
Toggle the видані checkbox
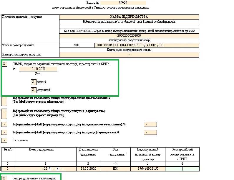coord(34,82)
